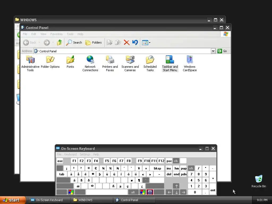Click the Copy To toolbar icon
The height and width of the screenshot is (204, 272).
(118, 42)
